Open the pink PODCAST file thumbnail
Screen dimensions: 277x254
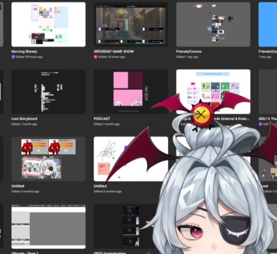(x=131, y=92)
